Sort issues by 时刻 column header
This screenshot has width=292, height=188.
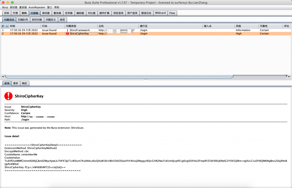coord(25,26)
